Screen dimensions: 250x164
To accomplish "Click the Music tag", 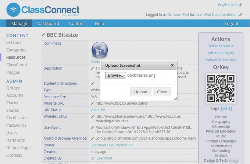I will [x=221, y=136].
